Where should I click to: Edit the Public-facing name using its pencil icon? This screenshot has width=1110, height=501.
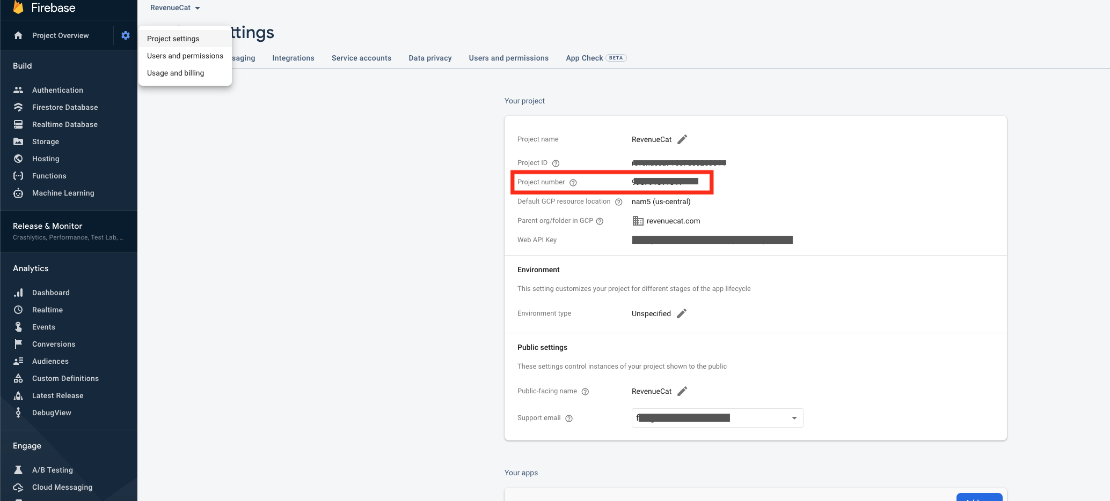point(682,391)
